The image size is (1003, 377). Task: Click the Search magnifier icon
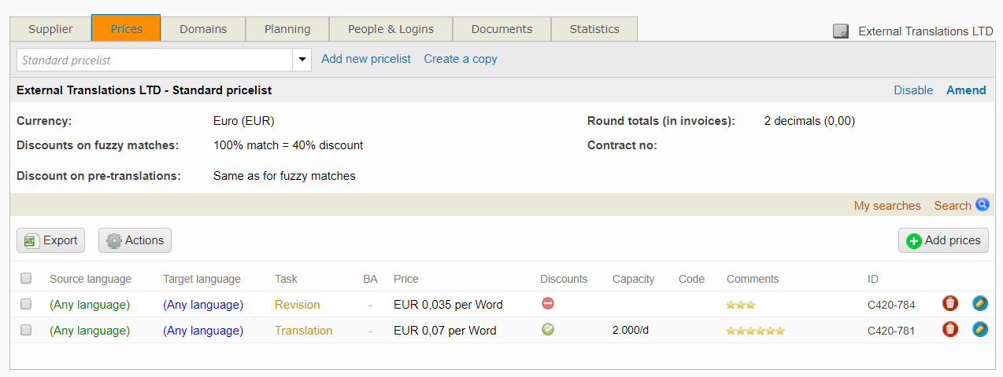pyautogui.click(x=982, y=205)
